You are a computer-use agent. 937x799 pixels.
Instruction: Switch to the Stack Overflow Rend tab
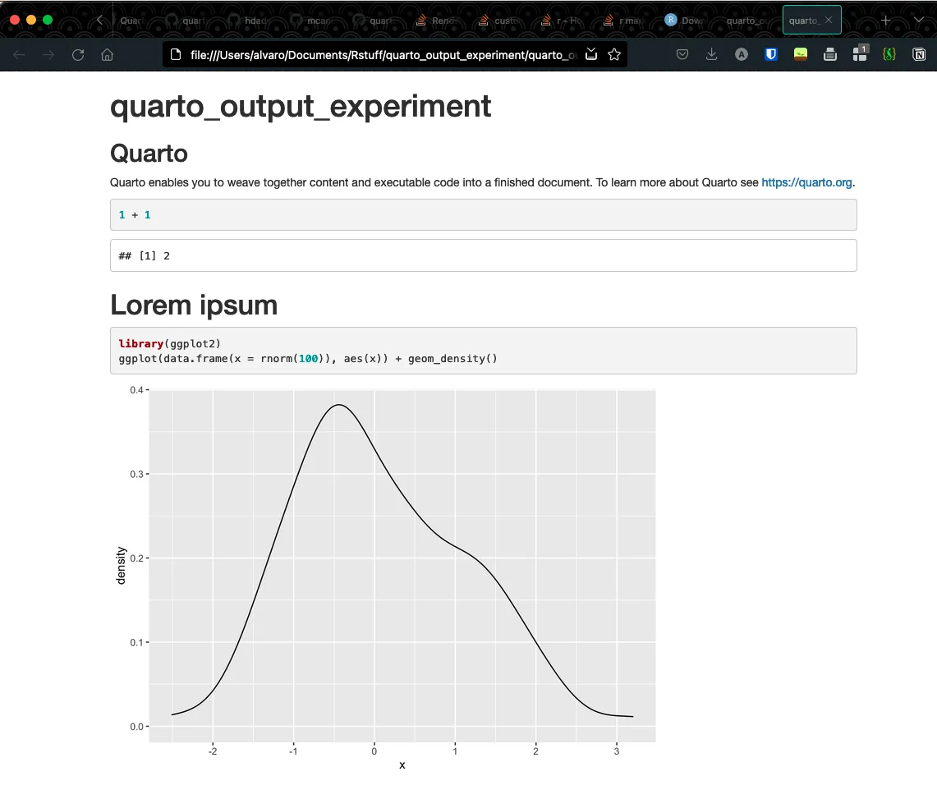438,21
